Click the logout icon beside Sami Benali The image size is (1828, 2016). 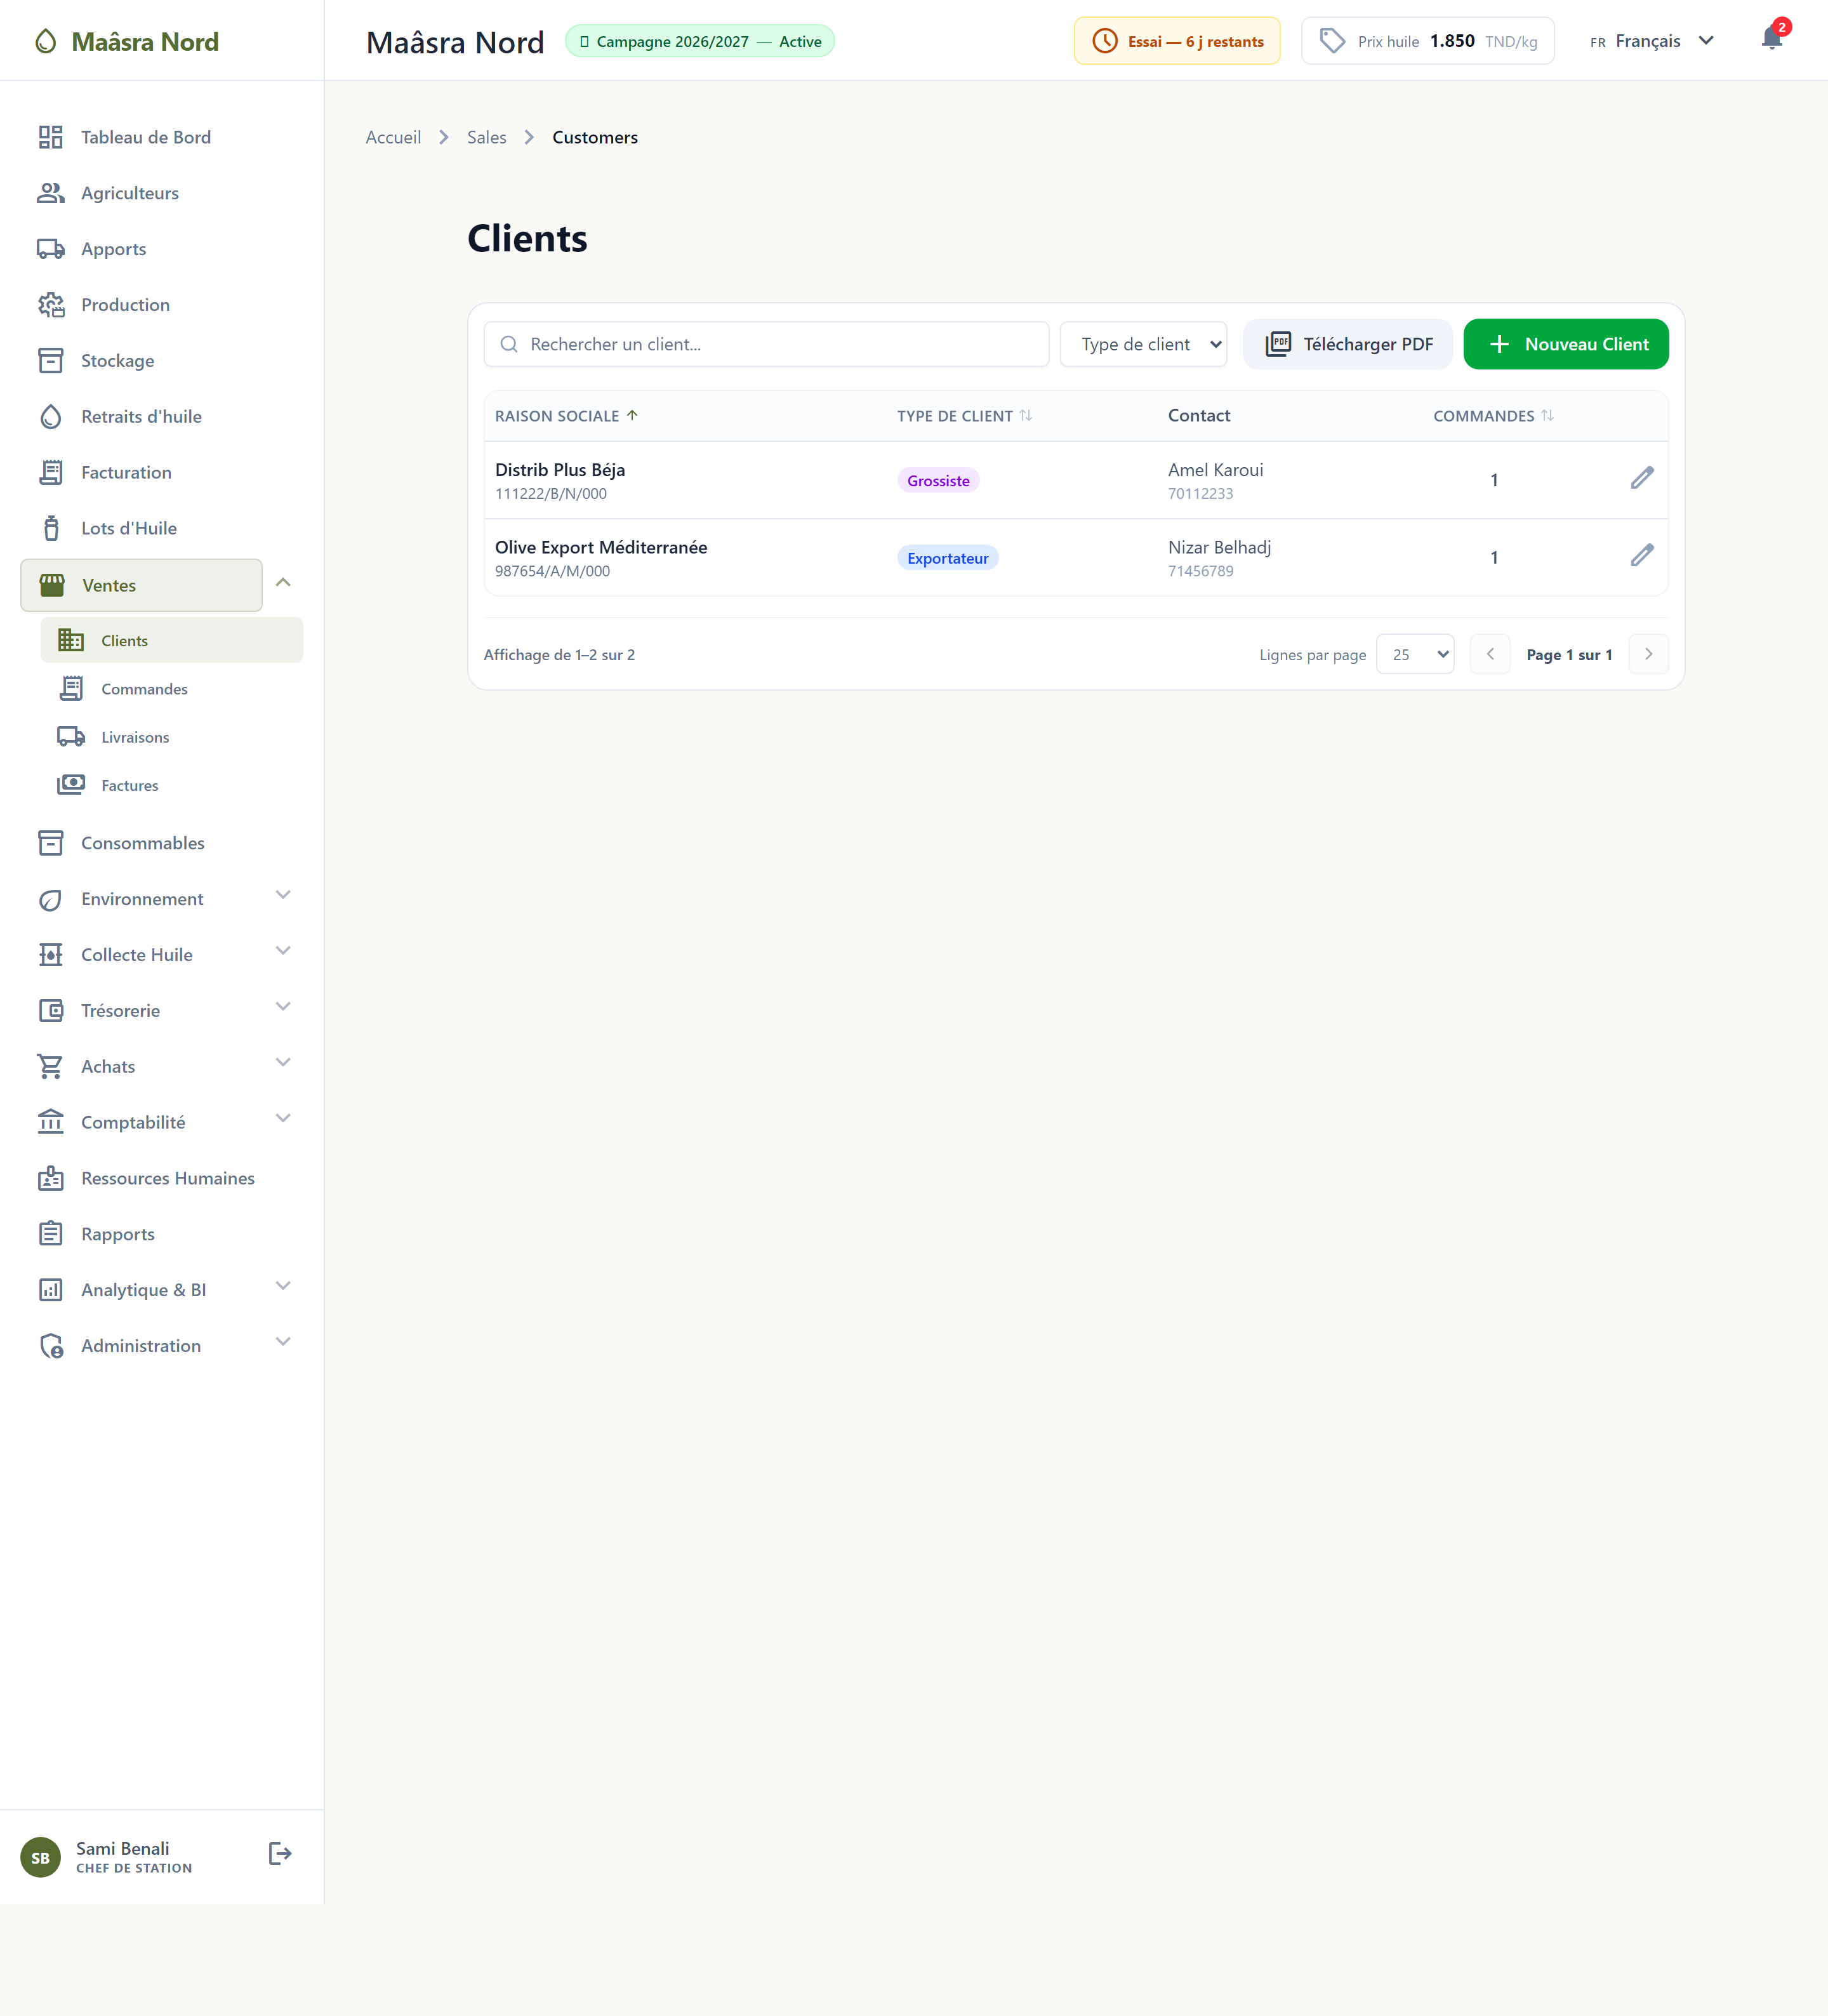pos(280,1853)
